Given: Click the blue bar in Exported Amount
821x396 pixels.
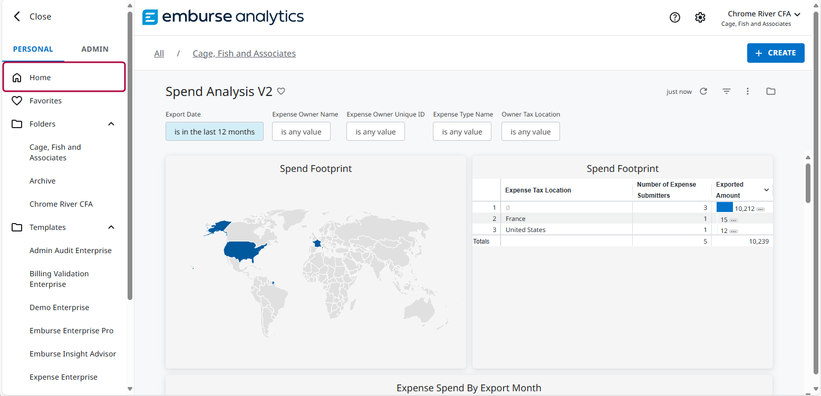Looking at the screenshot, I should click(724, 207).
